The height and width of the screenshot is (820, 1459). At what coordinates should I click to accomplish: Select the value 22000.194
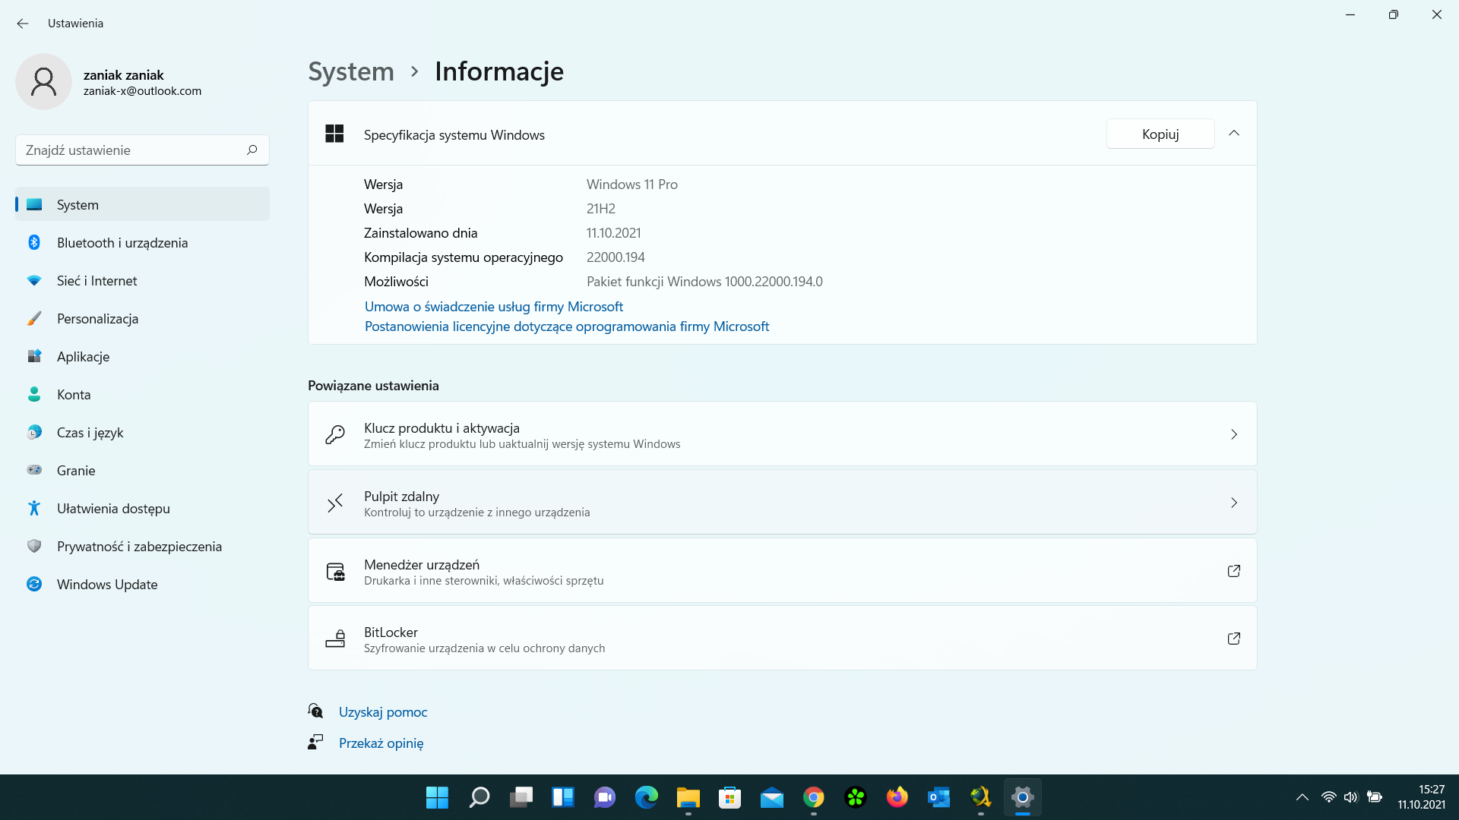click(616, 257)
